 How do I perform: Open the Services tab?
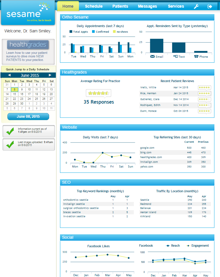click(176, 6)
